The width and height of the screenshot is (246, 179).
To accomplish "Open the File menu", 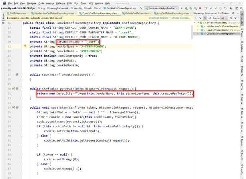I will (10, 3).
